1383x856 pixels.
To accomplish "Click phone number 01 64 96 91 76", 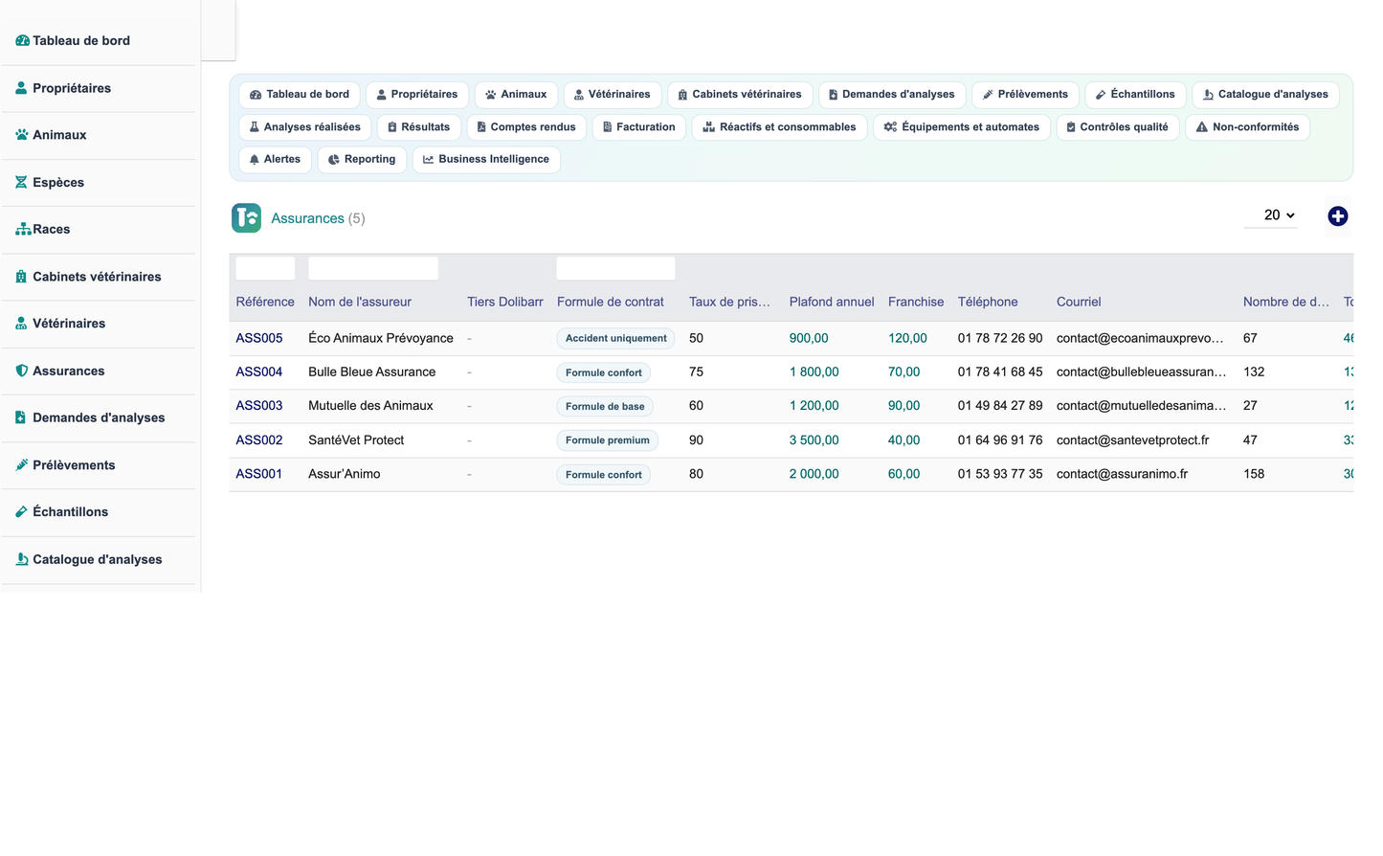I will tap(1000, 440).
